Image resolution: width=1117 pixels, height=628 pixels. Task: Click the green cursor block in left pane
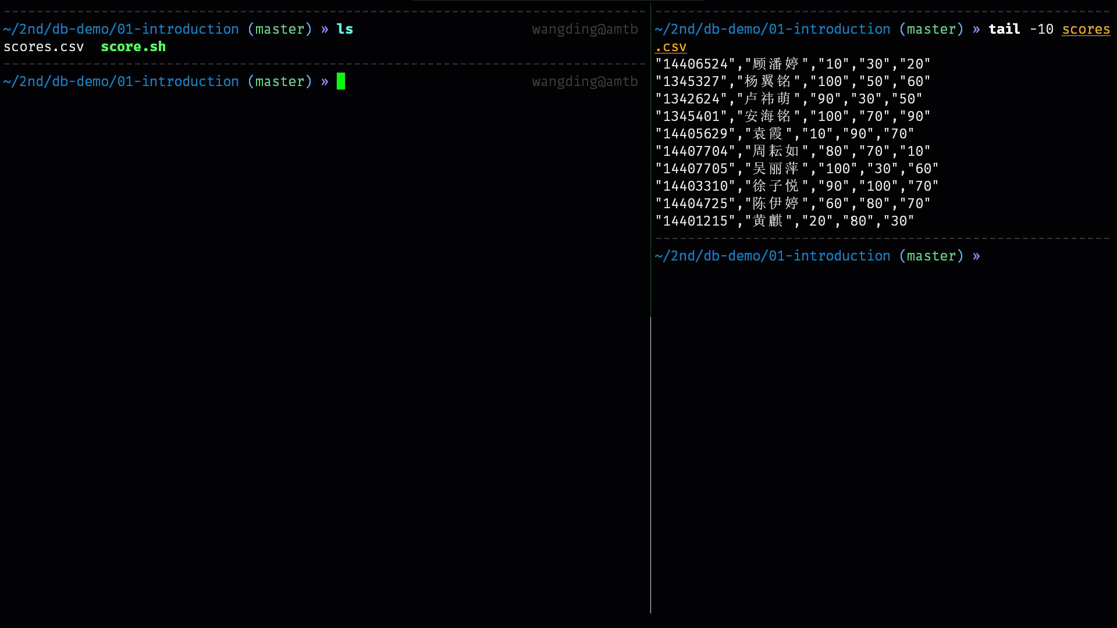[341, 81]
